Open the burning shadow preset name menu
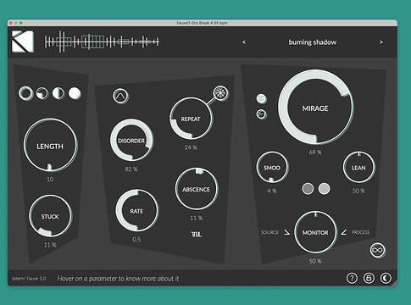 click(313, 42)
